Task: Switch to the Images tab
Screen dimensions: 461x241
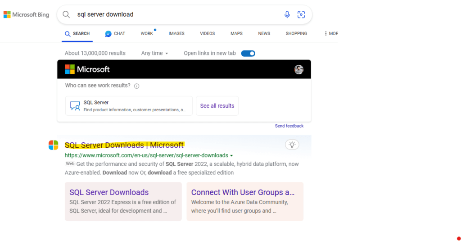Action: [x=176, y=33]
